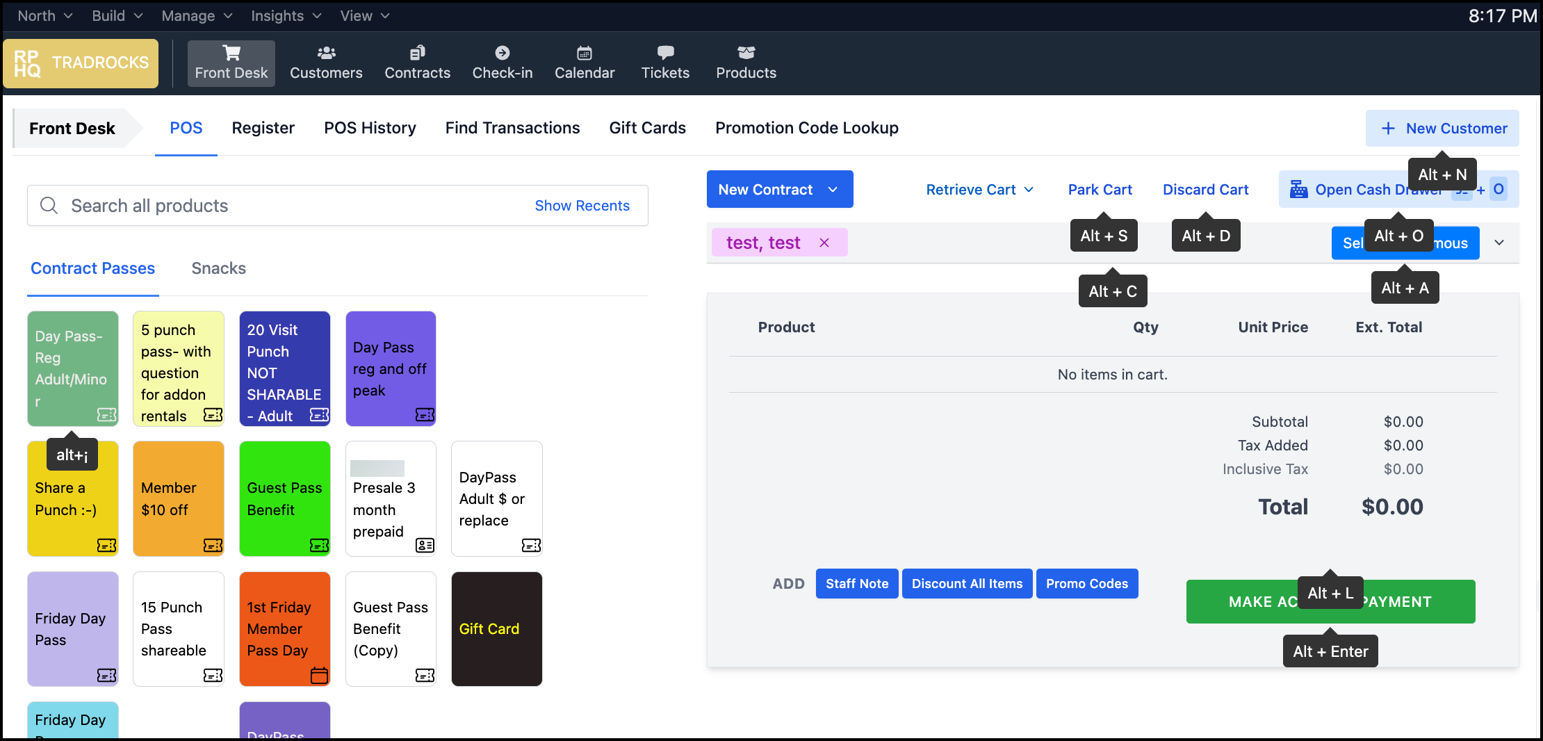The height and width of the screenshot is (741, 1543).
Task: Expand the chevron beside customer select button
Action: [x=1499, y=243]
